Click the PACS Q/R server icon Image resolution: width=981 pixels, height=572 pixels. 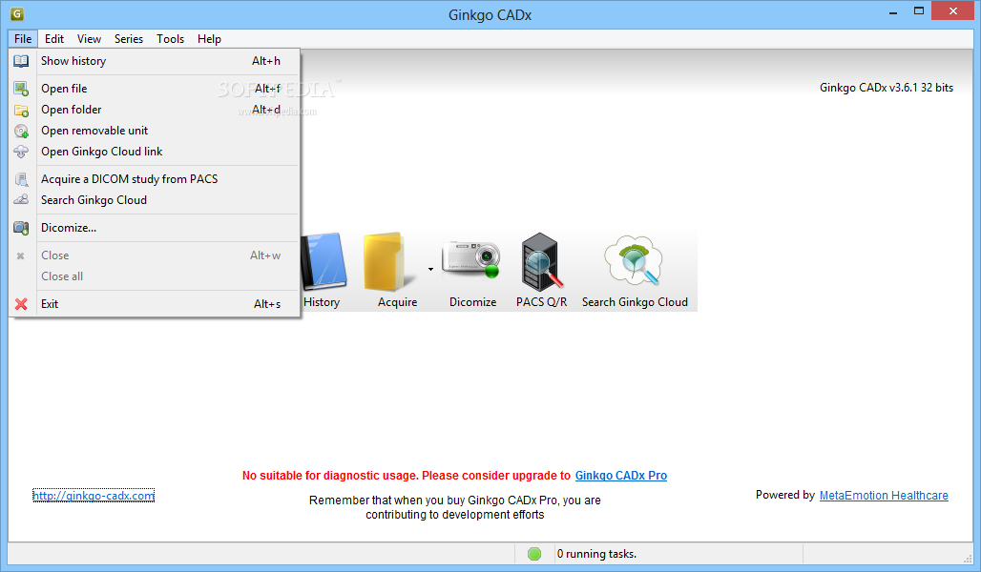click(x=542, y=262)
